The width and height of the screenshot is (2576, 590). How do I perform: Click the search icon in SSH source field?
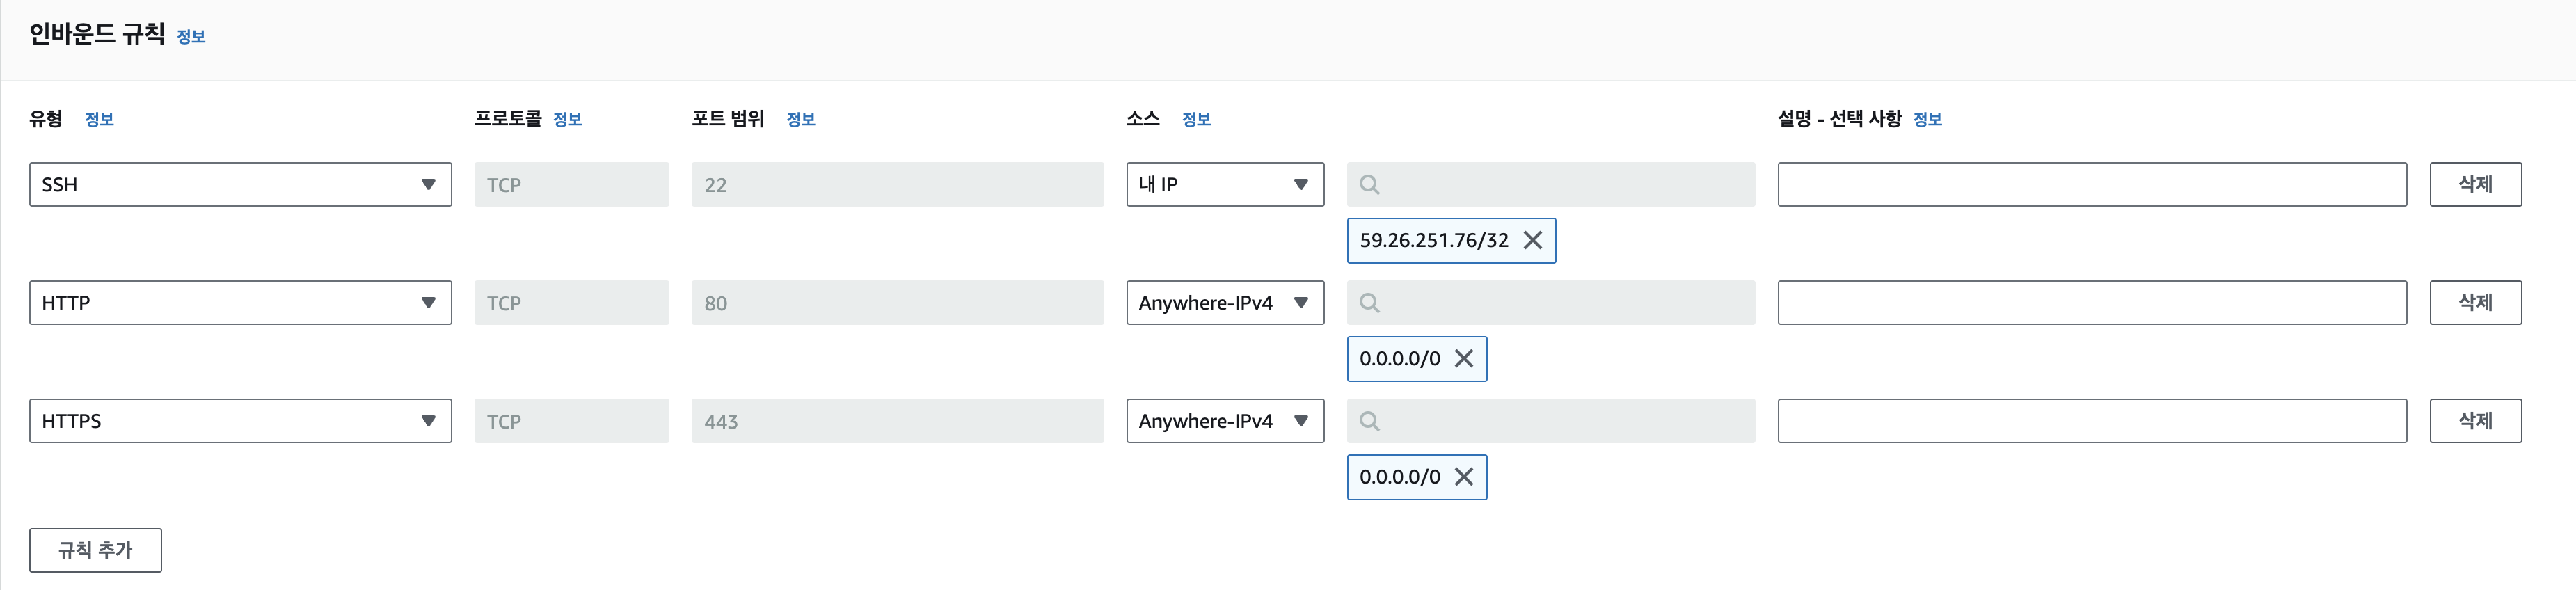[1369, 185]
